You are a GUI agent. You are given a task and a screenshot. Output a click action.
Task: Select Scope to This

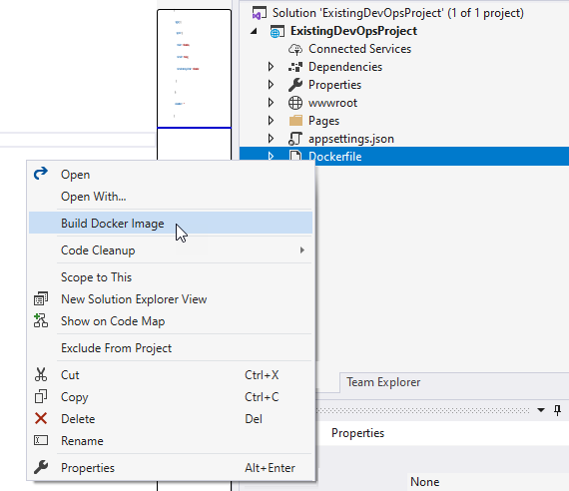tap(171, 277)
